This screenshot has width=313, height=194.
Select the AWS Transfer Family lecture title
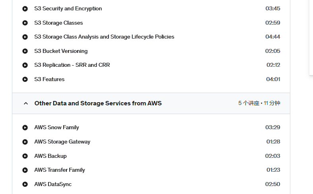point(60,170)
